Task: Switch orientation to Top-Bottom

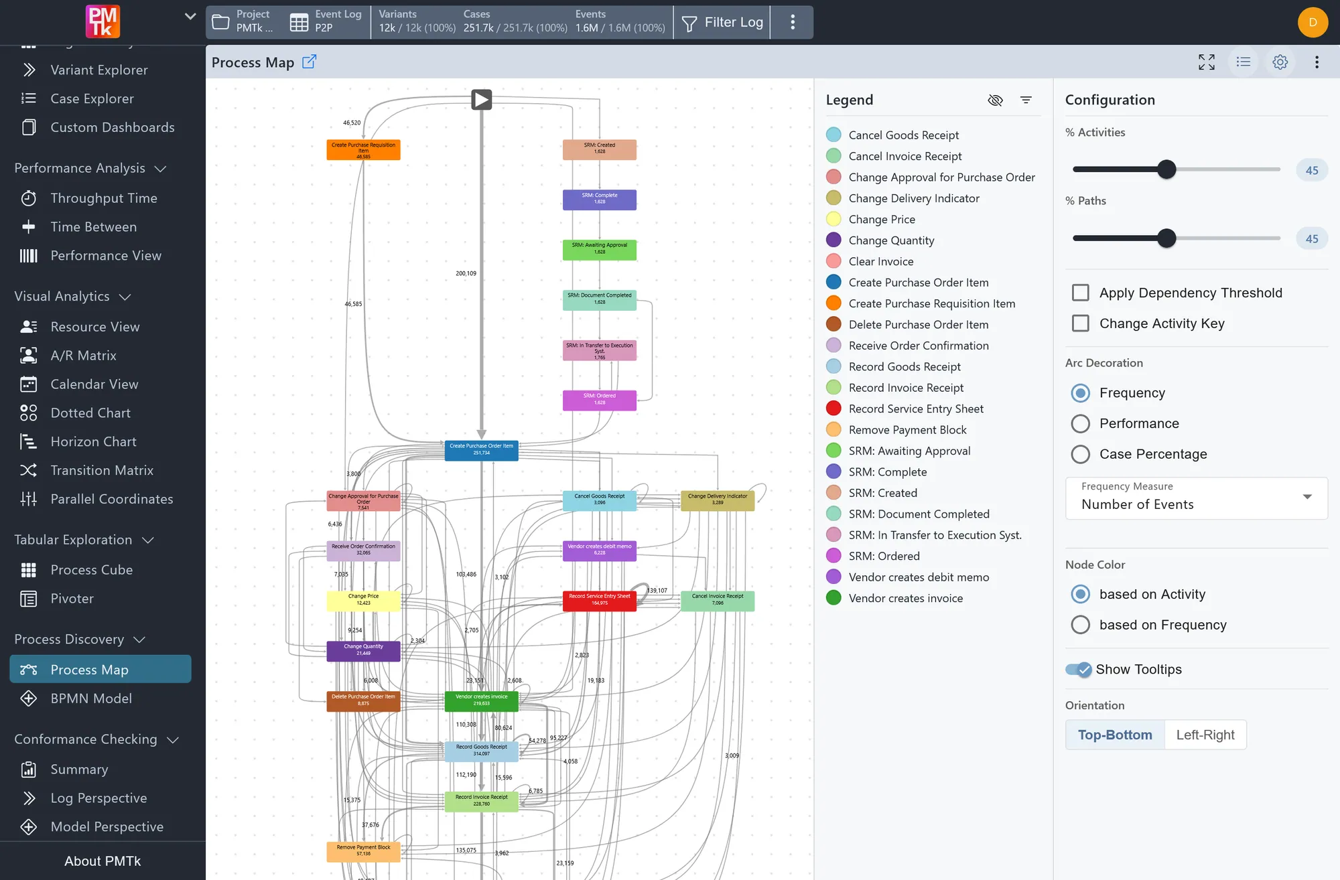Action: 1115,735
